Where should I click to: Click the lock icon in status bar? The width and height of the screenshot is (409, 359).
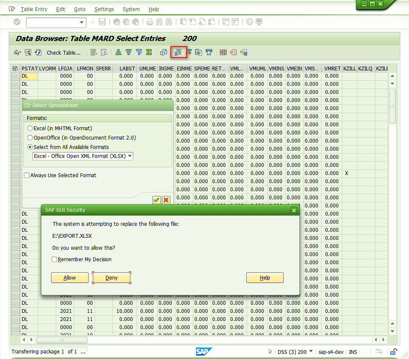click(394, 352)
